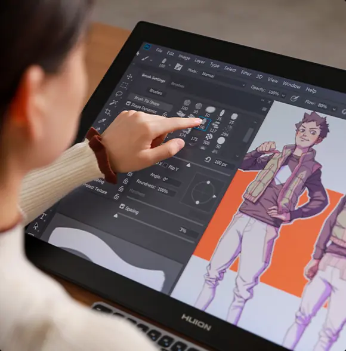Open the Opacity 100% dropdown arrow
This screenshot has width=346, height=351.
pyautogui.click(x=283, y=96)
